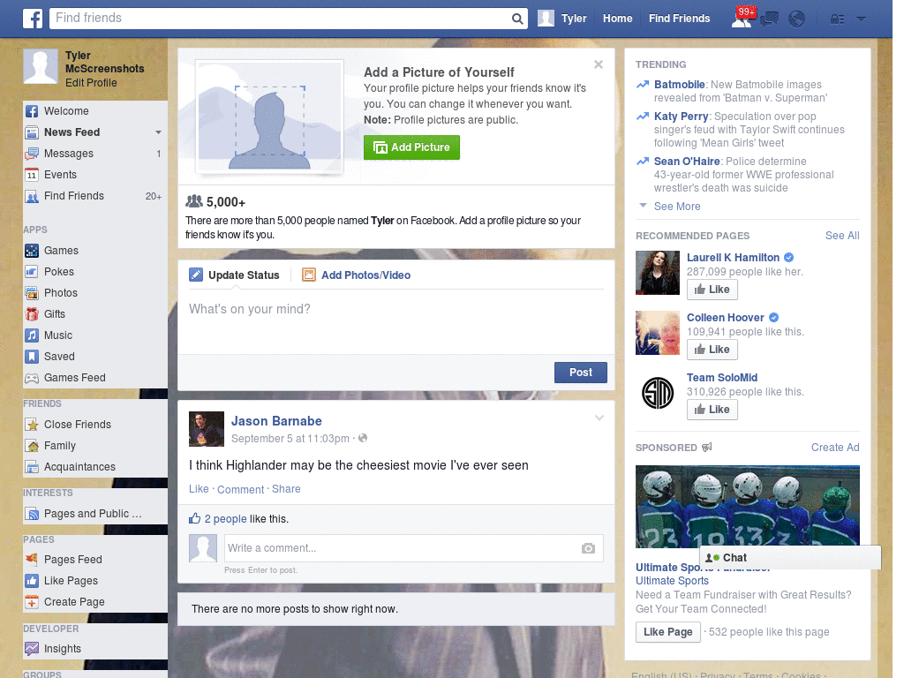Click the search magnifier icon
This screenshot has height=678, width=904.
517,19
